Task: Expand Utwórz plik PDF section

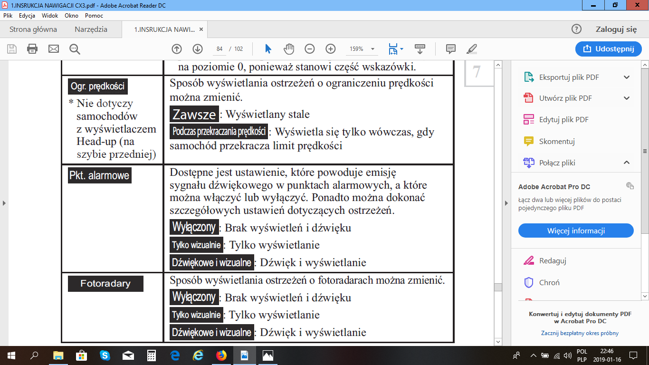Action: (x=626, y=98)
